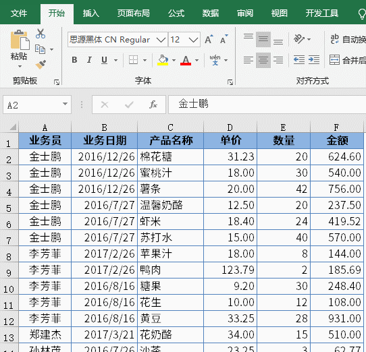Expand fill color dropdown arrow
The image size is (366, 352).
click(x=174, y=61)
